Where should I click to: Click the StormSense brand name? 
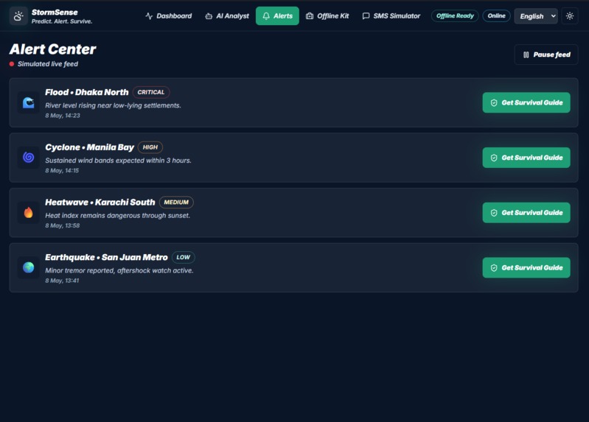coord(55,13)
